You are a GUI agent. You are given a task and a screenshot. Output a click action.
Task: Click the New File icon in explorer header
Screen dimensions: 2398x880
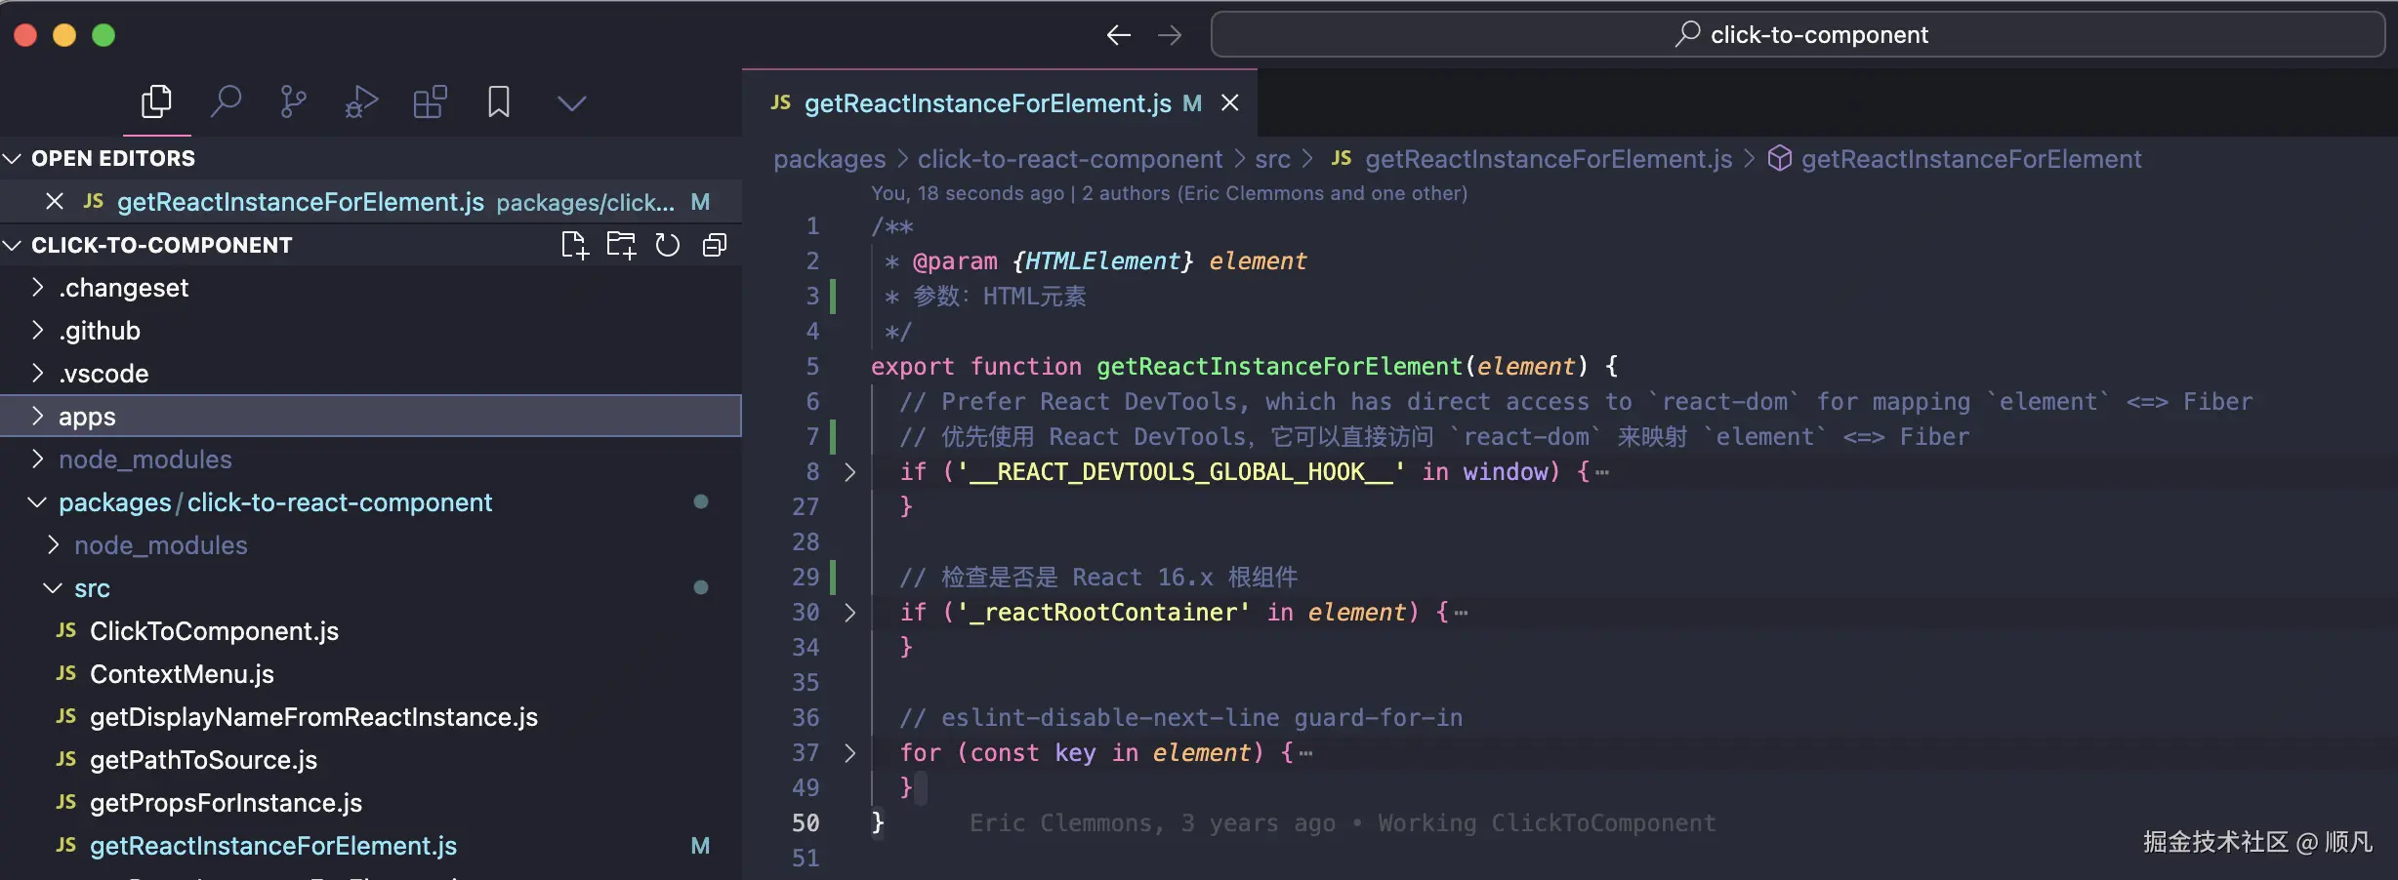(x=575, y=245)
